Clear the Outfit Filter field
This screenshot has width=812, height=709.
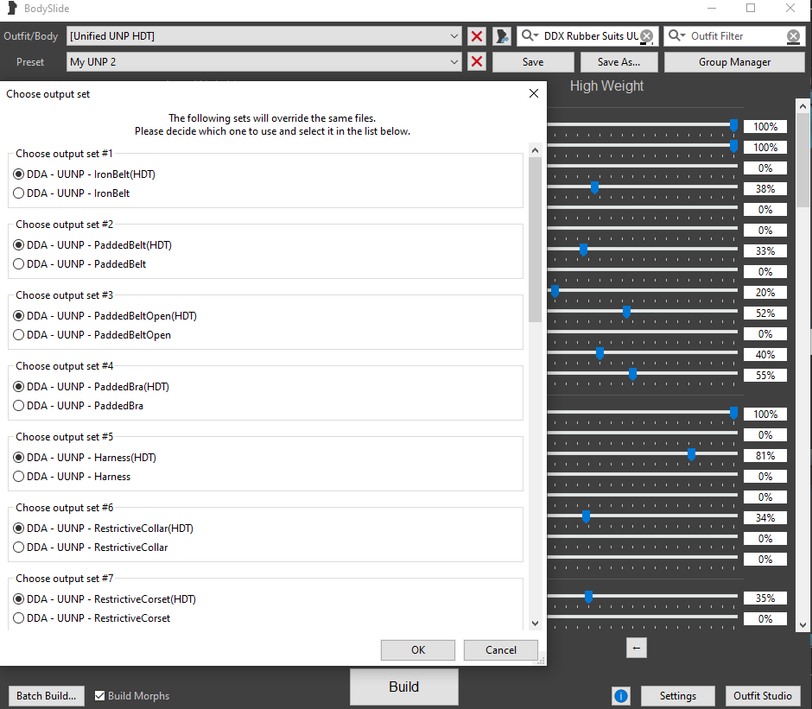pyautogui.click(x=793, y=35)
